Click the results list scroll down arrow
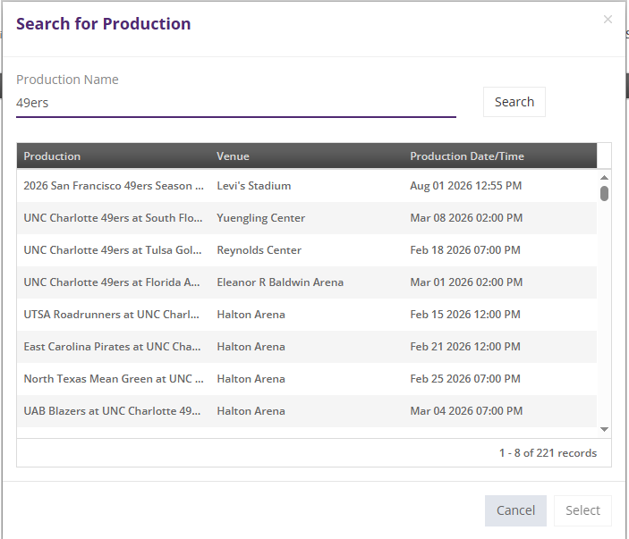 pyautogui.click(x=604, y=429)
